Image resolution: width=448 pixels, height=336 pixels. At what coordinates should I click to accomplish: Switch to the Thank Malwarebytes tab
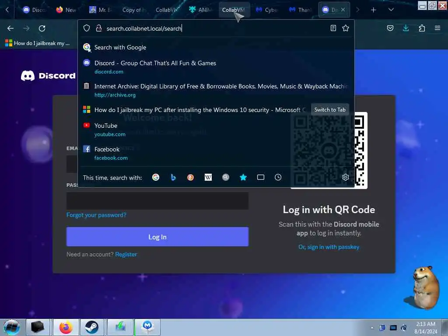pos(300,10)
